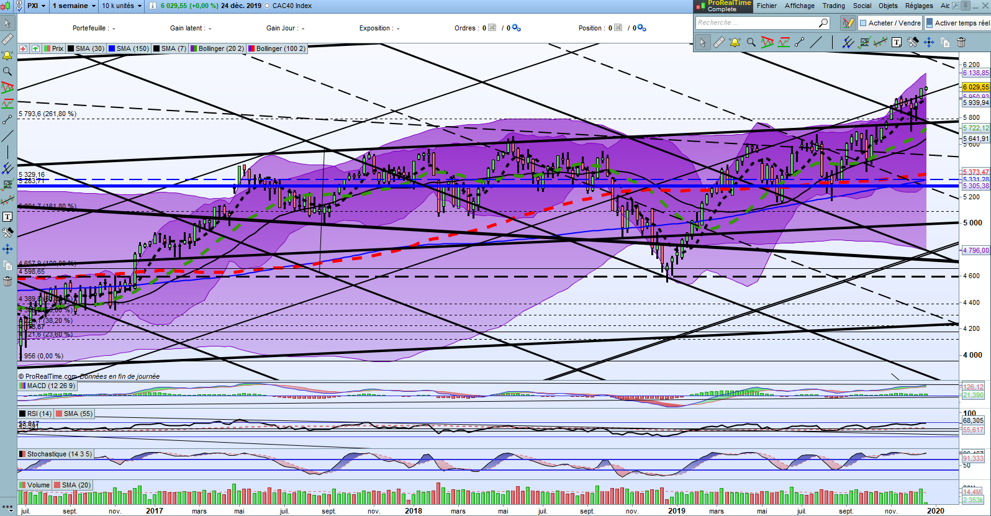Click the copy objects icon in left sidebar

tap(7, 265)
